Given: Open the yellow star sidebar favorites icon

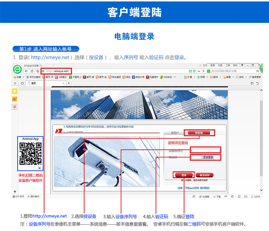Looking at the screenshot, I should coord(15,91).
